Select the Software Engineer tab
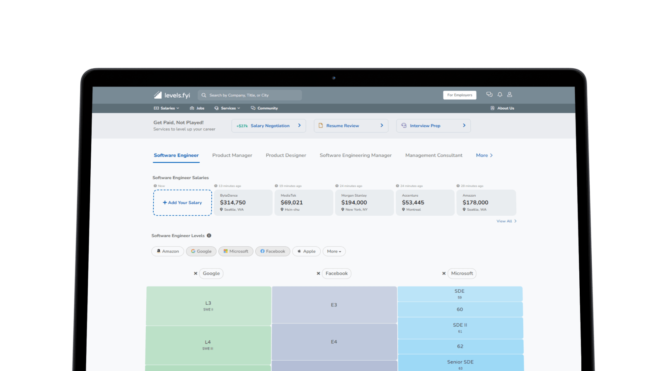 pos(176,155)
